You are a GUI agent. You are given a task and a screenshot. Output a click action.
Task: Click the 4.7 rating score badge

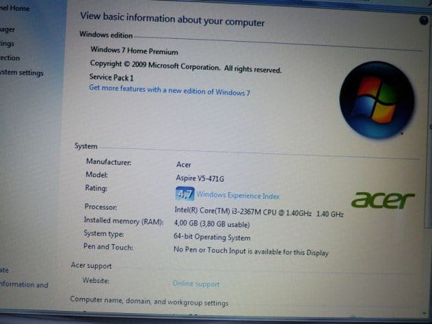coord(184,194)
